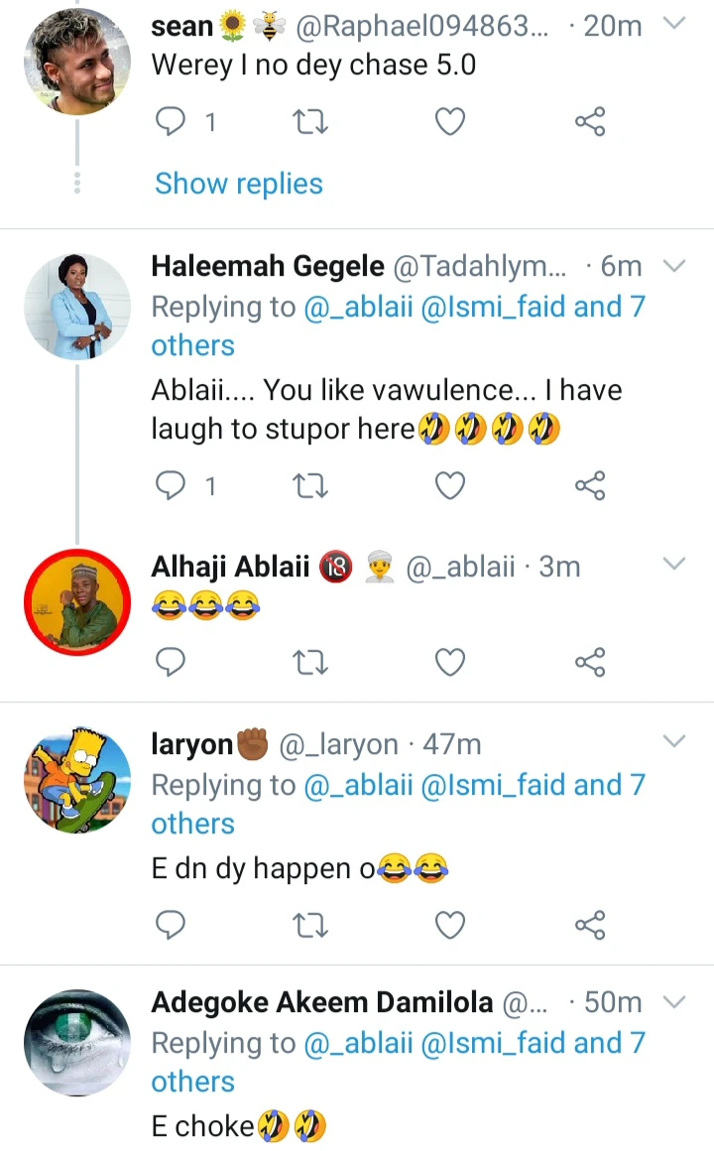
Task: Retweet sean's tweet about chasing 5.0
Action: coord(311,122)
